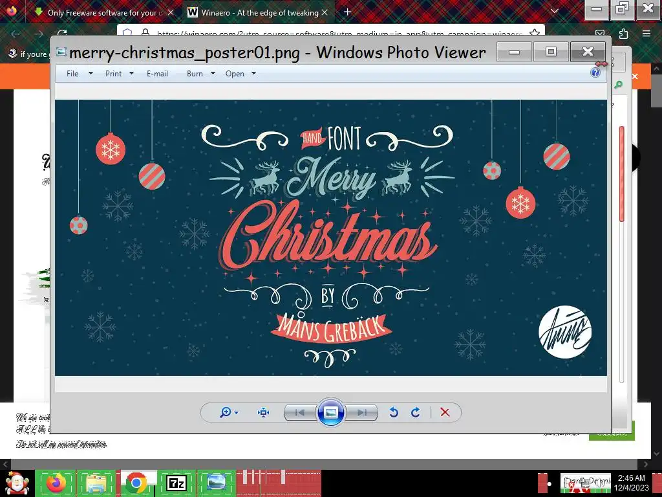Fit image to window with Actual Size icon
Viewport: 662px width, 497px height.
(264, 412)
